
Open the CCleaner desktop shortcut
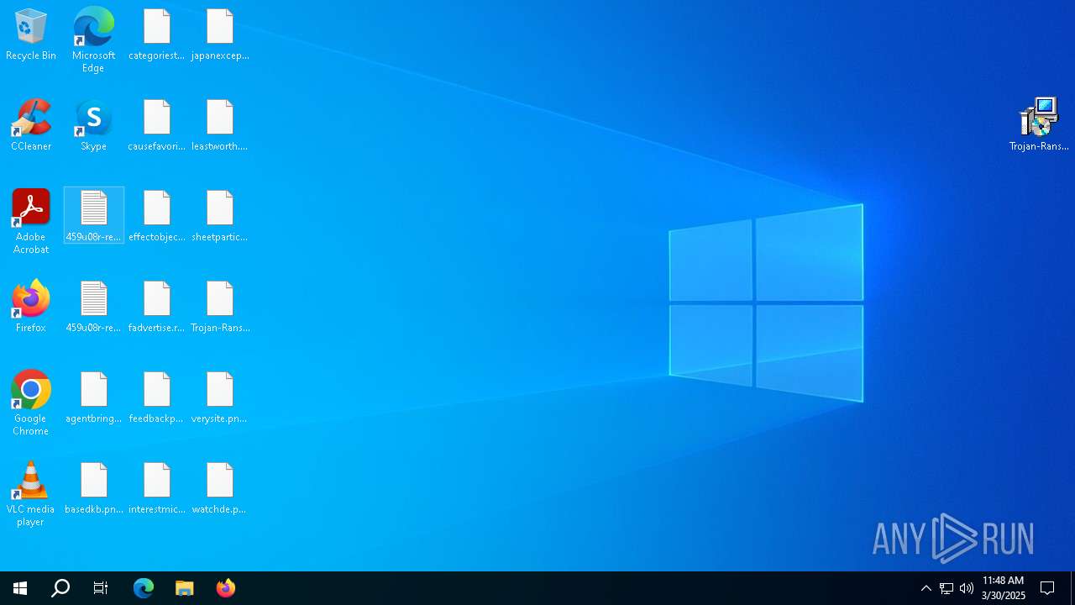[x=31, y=126]
